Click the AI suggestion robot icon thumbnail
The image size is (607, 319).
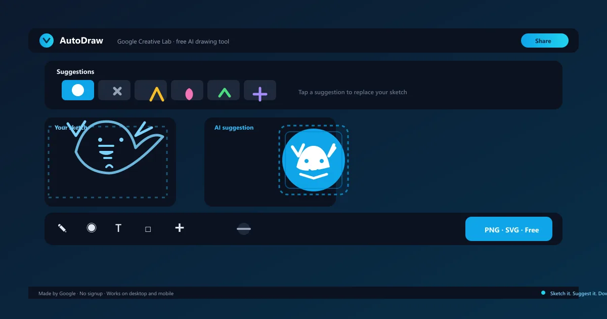314,160
